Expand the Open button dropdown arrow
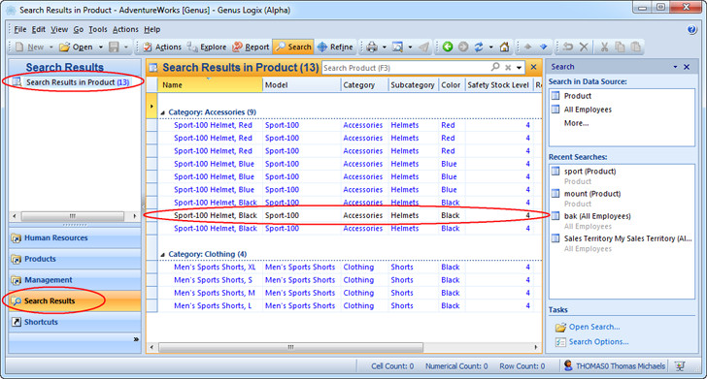Screen dimensions: 707x379 coord(101,47)
